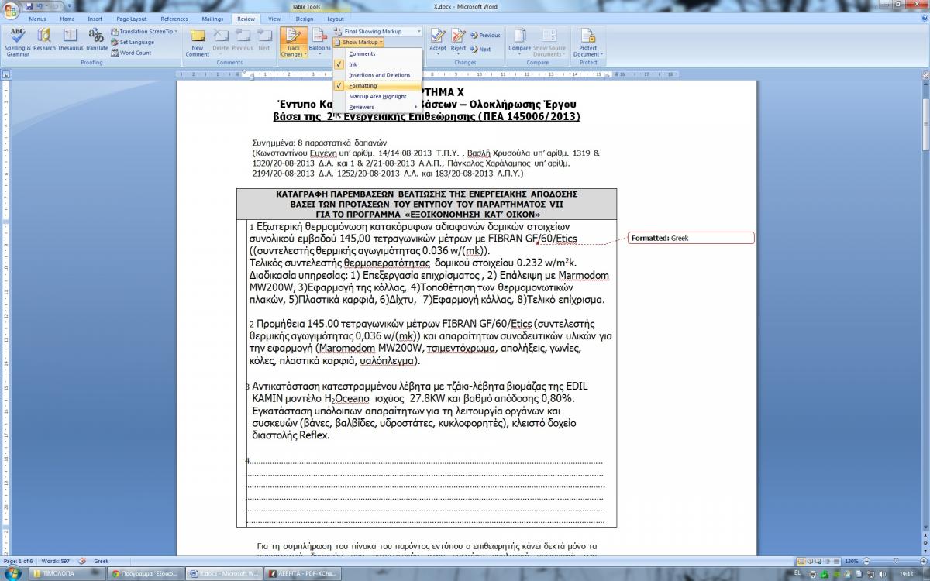Click the Greek language status indicator

coord(102,561)
